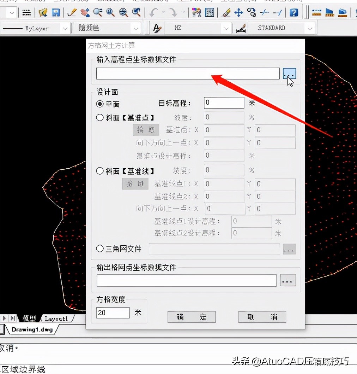357x374 pixels.
Task: Click the redo arrow icon
Action: point(173,13)
